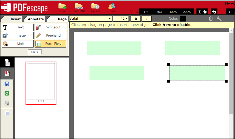
Task: Open the black Color swatch
Action: 183,19
